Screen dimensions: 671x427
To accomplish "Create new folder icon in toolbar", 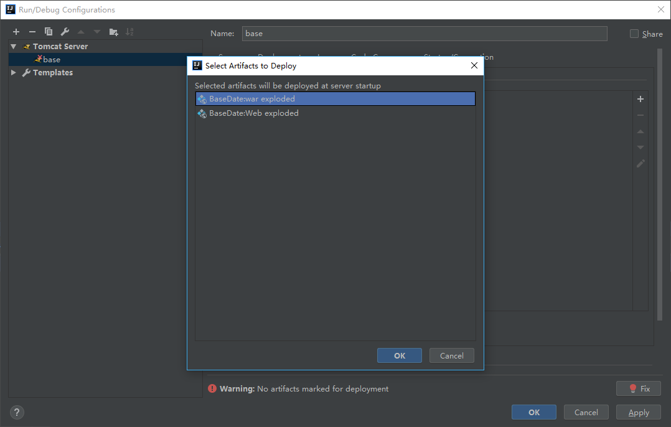I will point(113,32).
